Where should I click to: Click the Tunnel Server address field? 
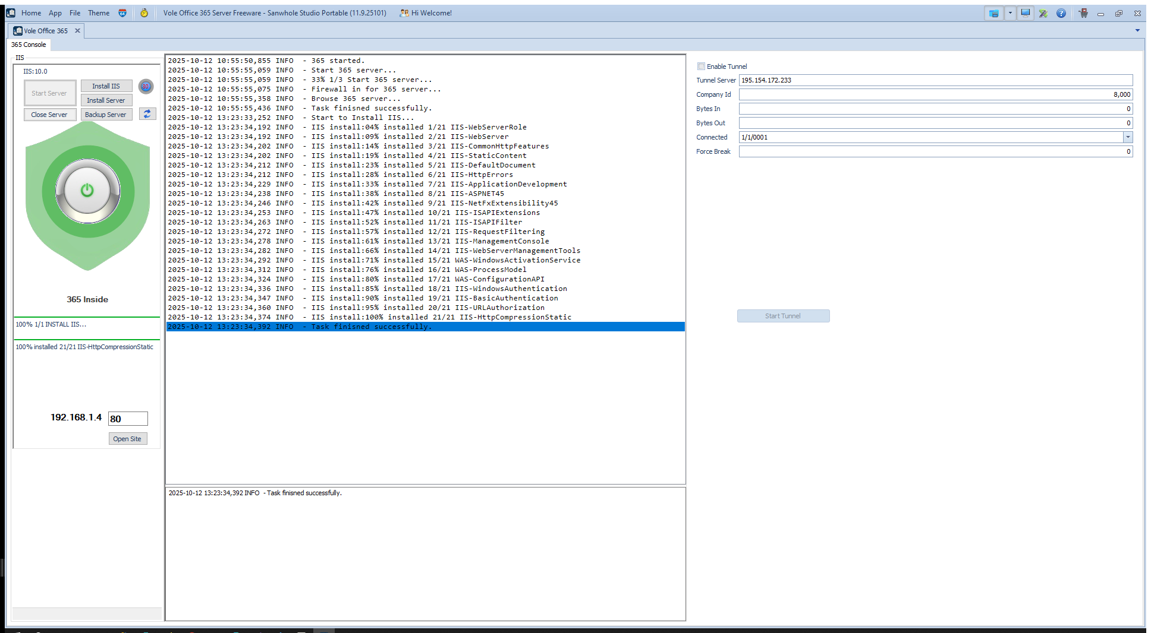(x=935, y=80)
